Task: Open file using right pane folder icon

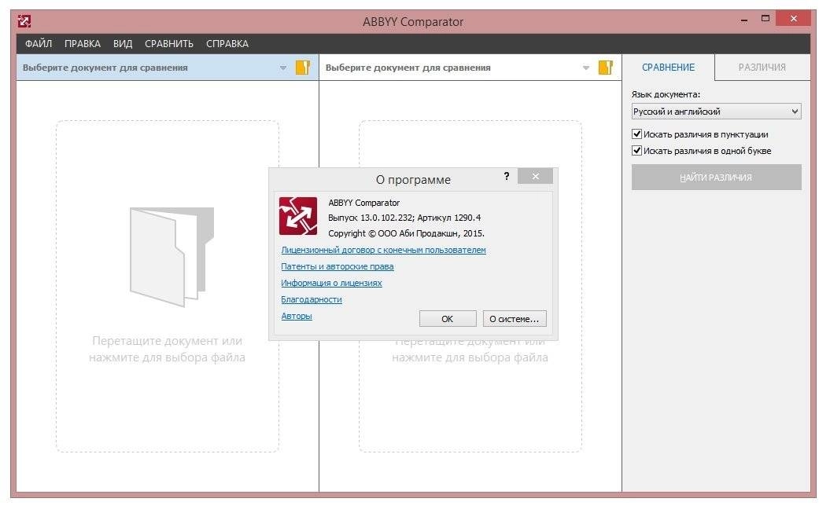Action: [x=606, y=67]
